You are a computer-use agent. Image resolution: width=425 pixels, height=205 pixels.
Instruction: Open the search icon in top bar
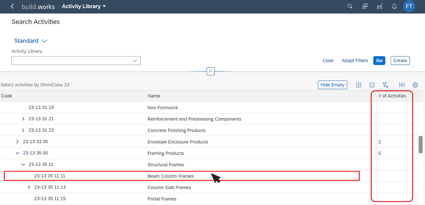[x=350, y=6]
